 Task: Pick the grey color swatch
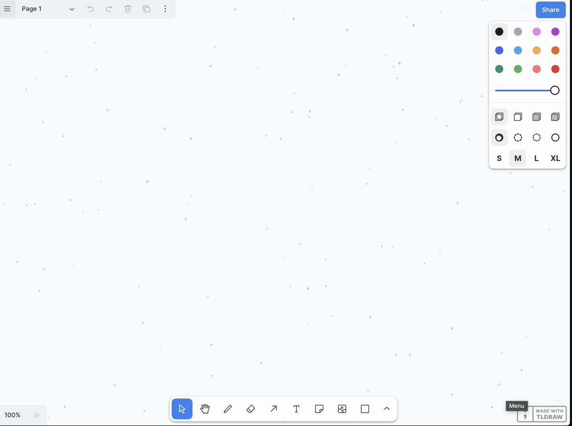click(x=518, y=32)
